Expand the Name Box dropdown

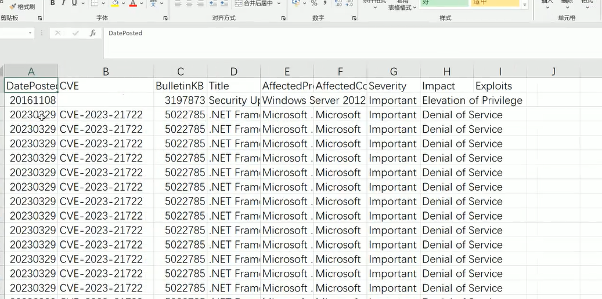click(31, 34)
